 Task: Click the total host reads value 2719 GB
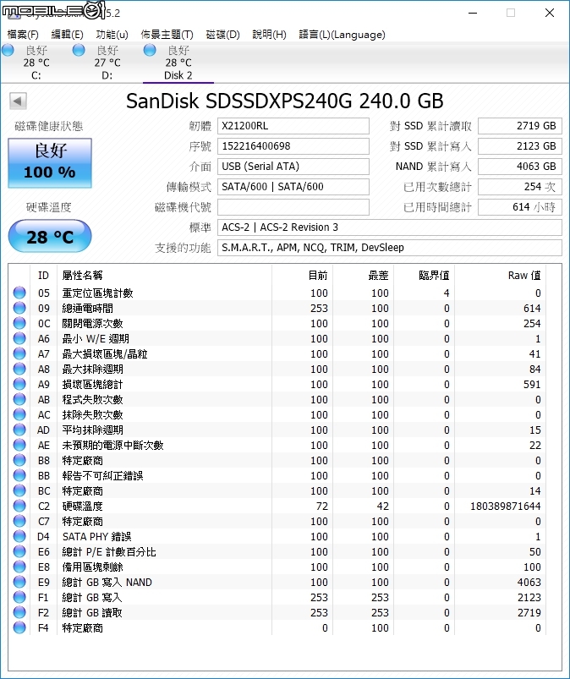point(520,126)
